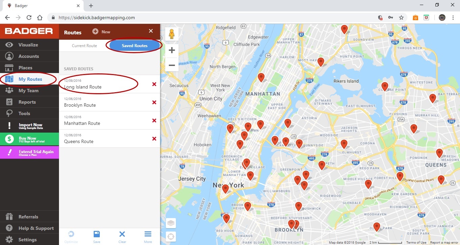Viewport: 460px width, 245px height.
Task: Click the map pin in Elmhurst
Action: [x=344, y=144]
